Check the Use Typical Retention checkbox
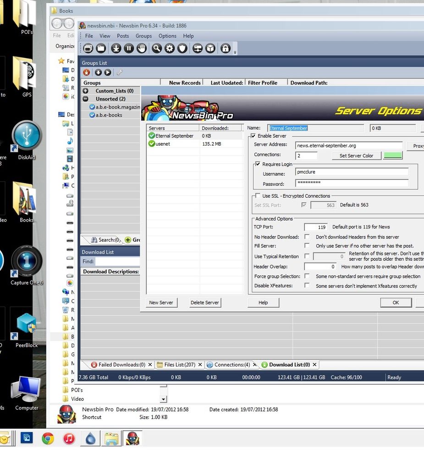Screen dimensions: 424x457 (307, 256)
